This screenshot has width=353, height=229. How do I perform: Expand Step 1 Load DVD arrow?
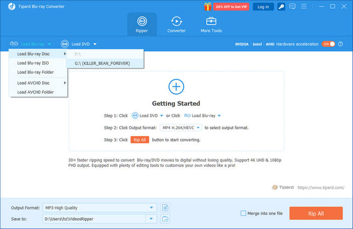161,116
